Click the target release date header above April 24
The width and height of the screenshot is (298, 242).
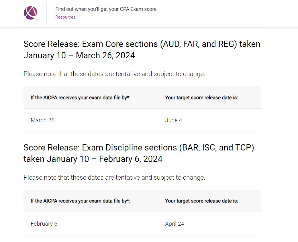201,201
